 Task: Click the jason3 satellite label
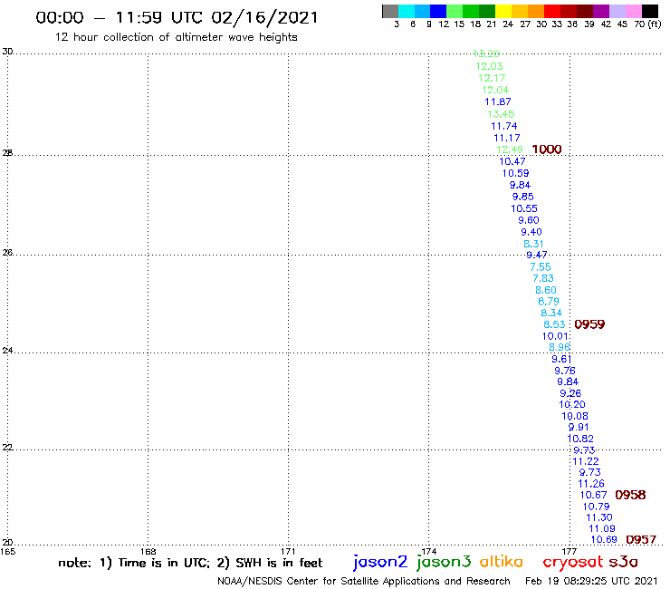click(444, 562)
